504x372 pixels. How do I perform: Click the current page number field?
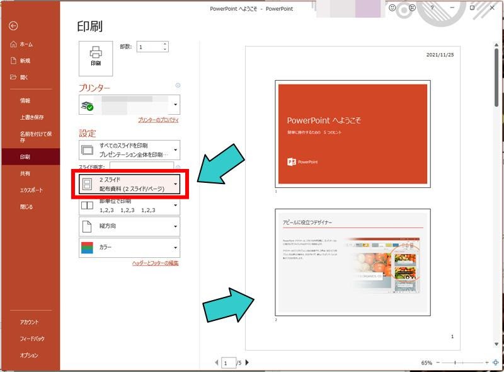coord(229,363)
